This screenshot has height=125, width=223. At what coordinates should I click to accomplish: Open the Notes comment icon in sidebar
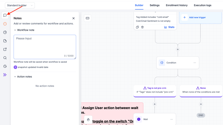(5, 15)
